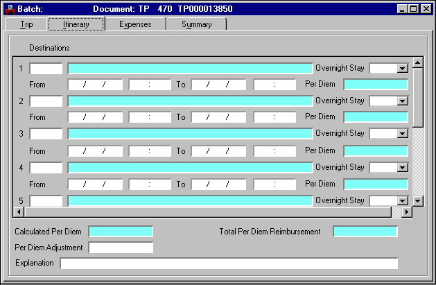Click the destinations list scroll down arrow
The height and width of the screenshot is (285, 436).
418,201
